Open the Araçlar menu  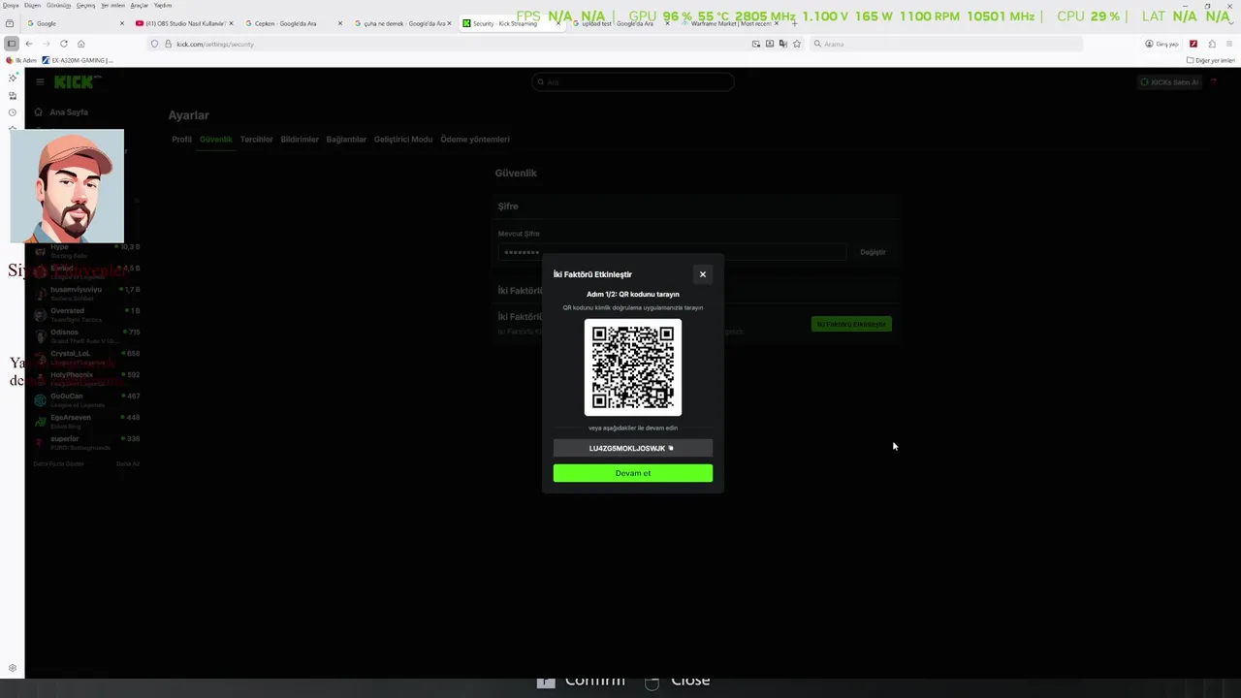pos(140,5)
